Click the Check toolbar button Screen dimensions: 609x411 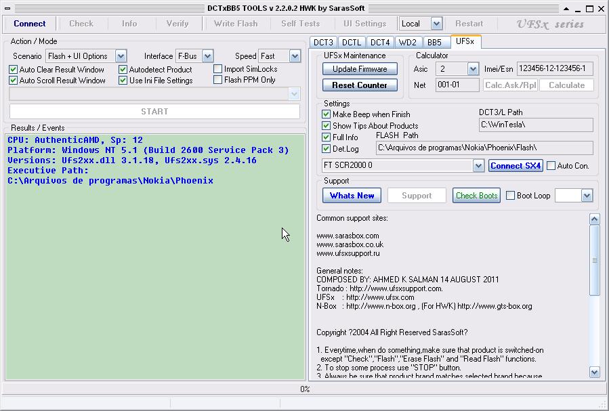coord(81,24)
